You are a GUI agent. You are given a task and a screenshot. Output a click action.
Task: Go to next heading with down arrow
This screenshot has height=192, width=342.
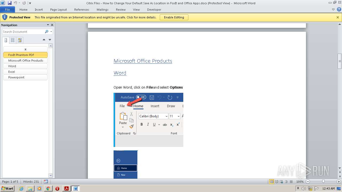coord(50,40)
